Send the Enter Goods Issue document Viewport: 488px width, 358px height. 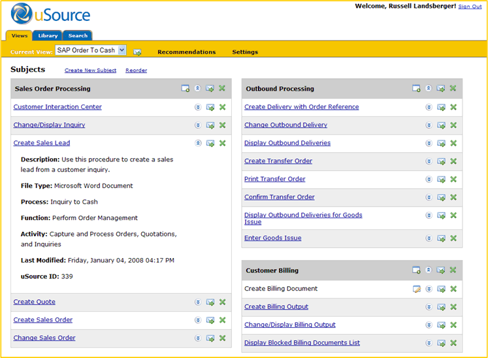(x=442, y=238)
